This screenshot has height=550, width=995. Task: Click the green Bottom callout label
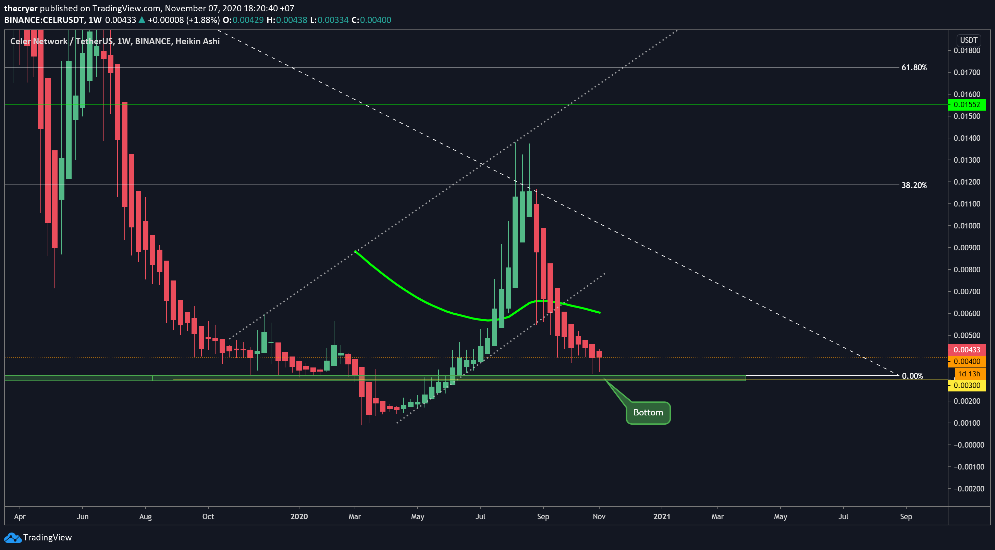pyautogui.click(x=648, y=413)
